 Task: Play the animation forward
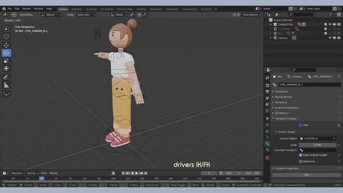pyautogui.click(x=137, y=173)
